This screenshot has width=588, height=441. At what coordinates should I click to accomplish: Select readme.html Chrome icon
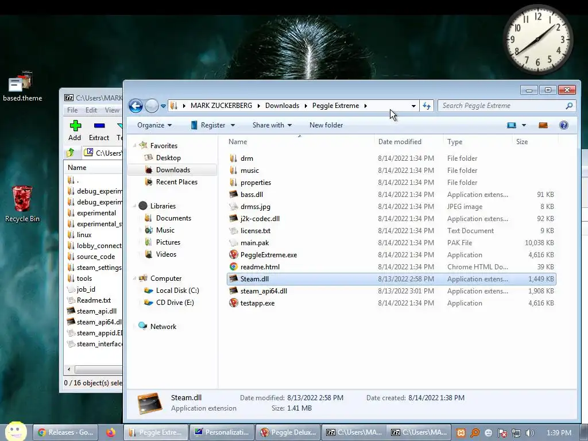[x=233, y=266]
